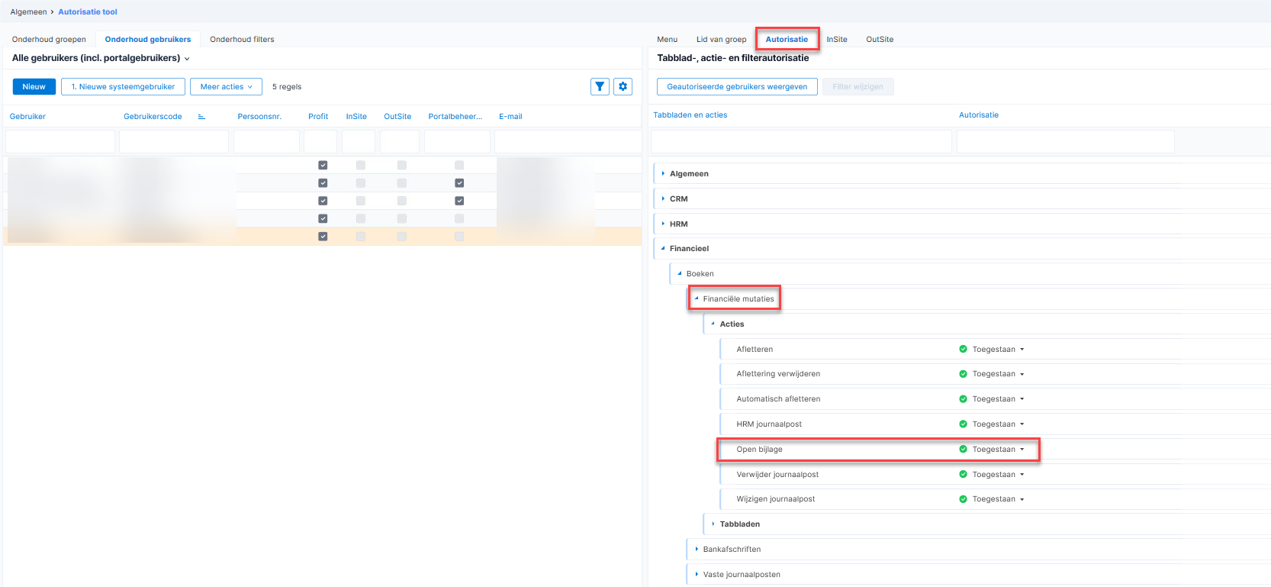This screenshot has width=1271, height=587.
Task: Click sort icon beside Gebruikerscode column
Action: click(201, 117)
